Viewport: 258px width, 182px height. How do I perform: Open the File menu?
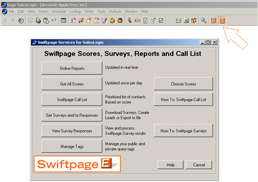pyautogui.click(x=11, y=11)
